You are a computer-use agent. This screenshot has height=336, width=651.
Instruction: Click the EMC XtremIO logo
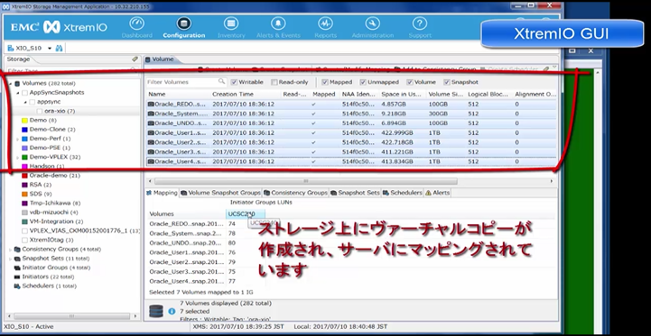(59, 27)
